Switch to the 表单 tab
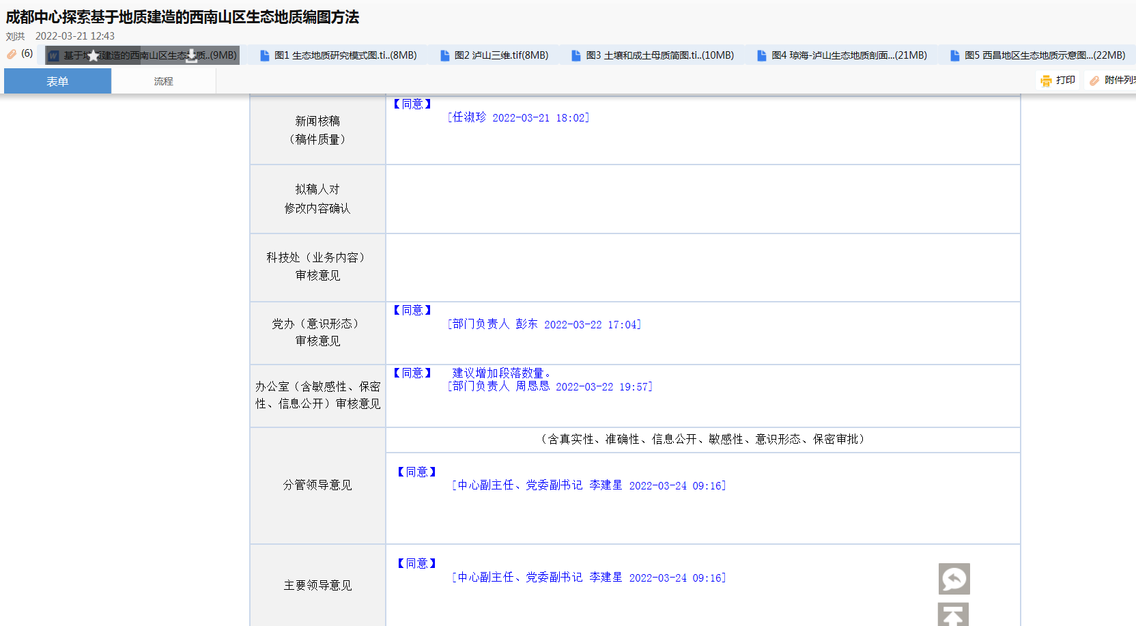The height and width of the screenshot is (626, 1136). [x=57, y=81]
